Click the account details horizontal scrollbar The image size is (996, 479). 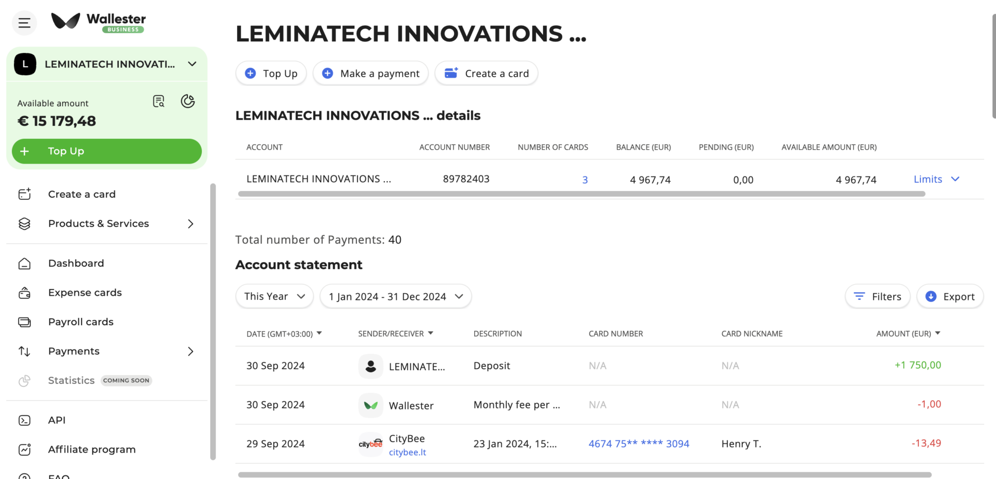tap(581, 194)
